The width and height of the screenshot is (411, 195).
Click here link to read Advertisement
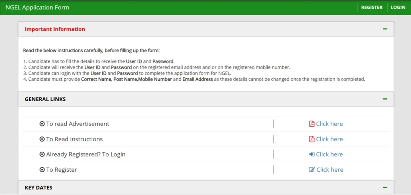[x=330, y=124]
